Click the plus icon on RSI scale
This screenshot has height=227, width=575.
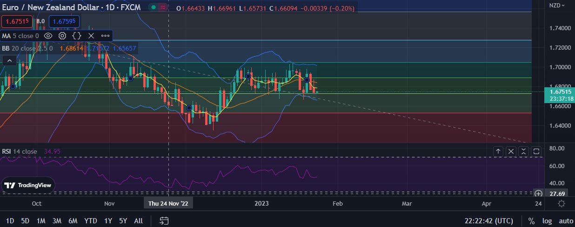(x=538, y=194)
